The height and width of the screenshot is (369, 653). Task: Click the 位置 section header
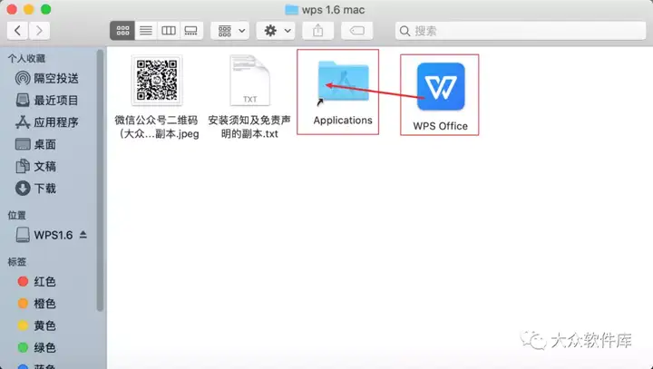click(x=17, y=215)
